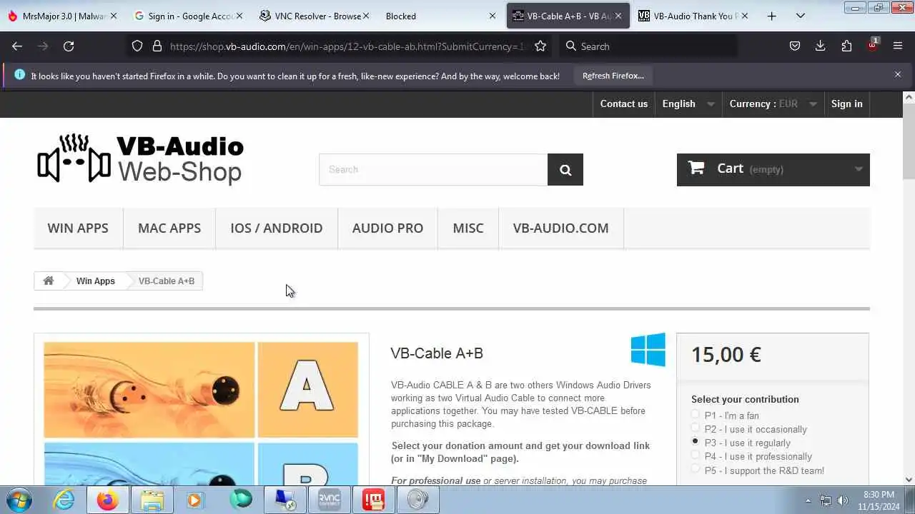The width and height of the screenshot is (915, 514).
Task: Expand the Cart (empty) dropdown
Action: tap(773, 169)
